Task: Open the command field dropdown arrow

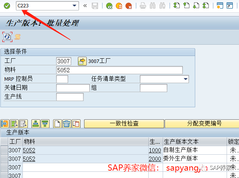Action: (74, 6)
